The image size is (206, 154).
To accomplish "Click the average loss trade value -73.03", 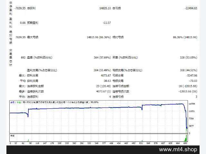I will 193,81.
